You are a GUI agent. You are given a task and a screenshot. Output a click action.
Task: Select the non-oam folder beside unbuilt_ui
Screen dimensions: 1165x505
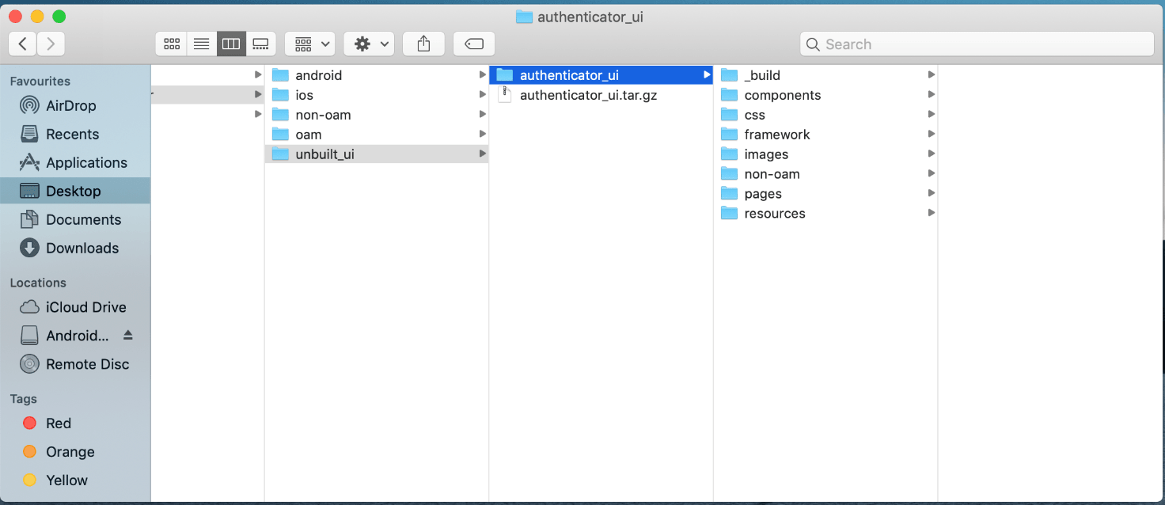376,115
